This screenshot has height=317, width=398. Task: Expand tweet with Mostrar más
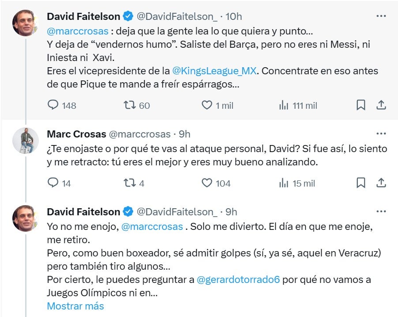75,306
